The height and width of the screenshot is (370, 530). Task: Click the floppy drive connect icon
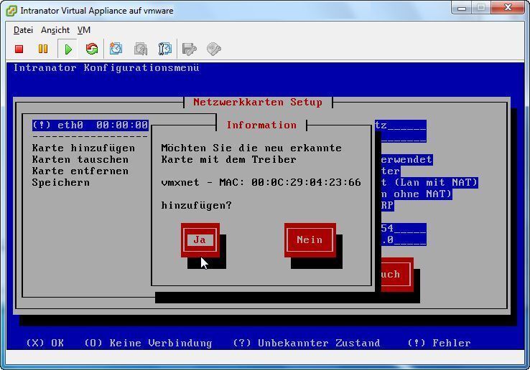[x=190, y=49]
